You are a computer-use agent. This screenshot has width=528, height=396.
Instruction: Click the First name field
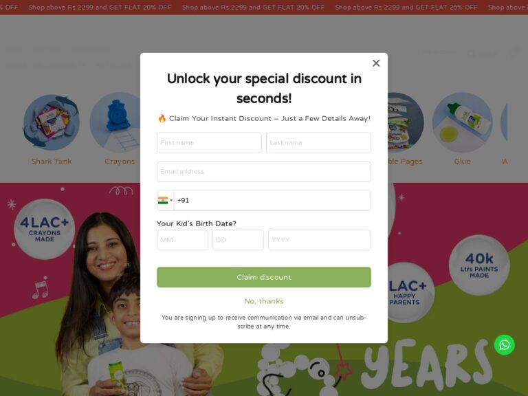209,142
